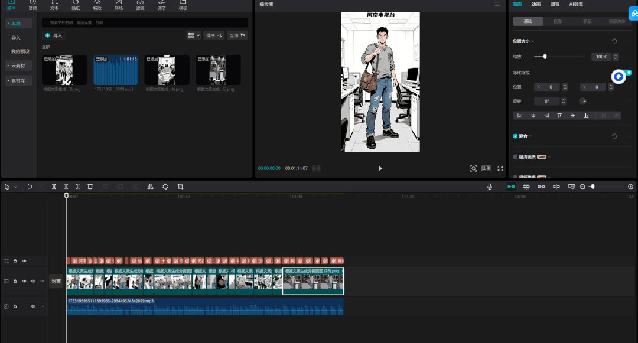Screen dimensions: 638x343
Task: Open the selection tool dropdown arrow
Action: [15, 187]
